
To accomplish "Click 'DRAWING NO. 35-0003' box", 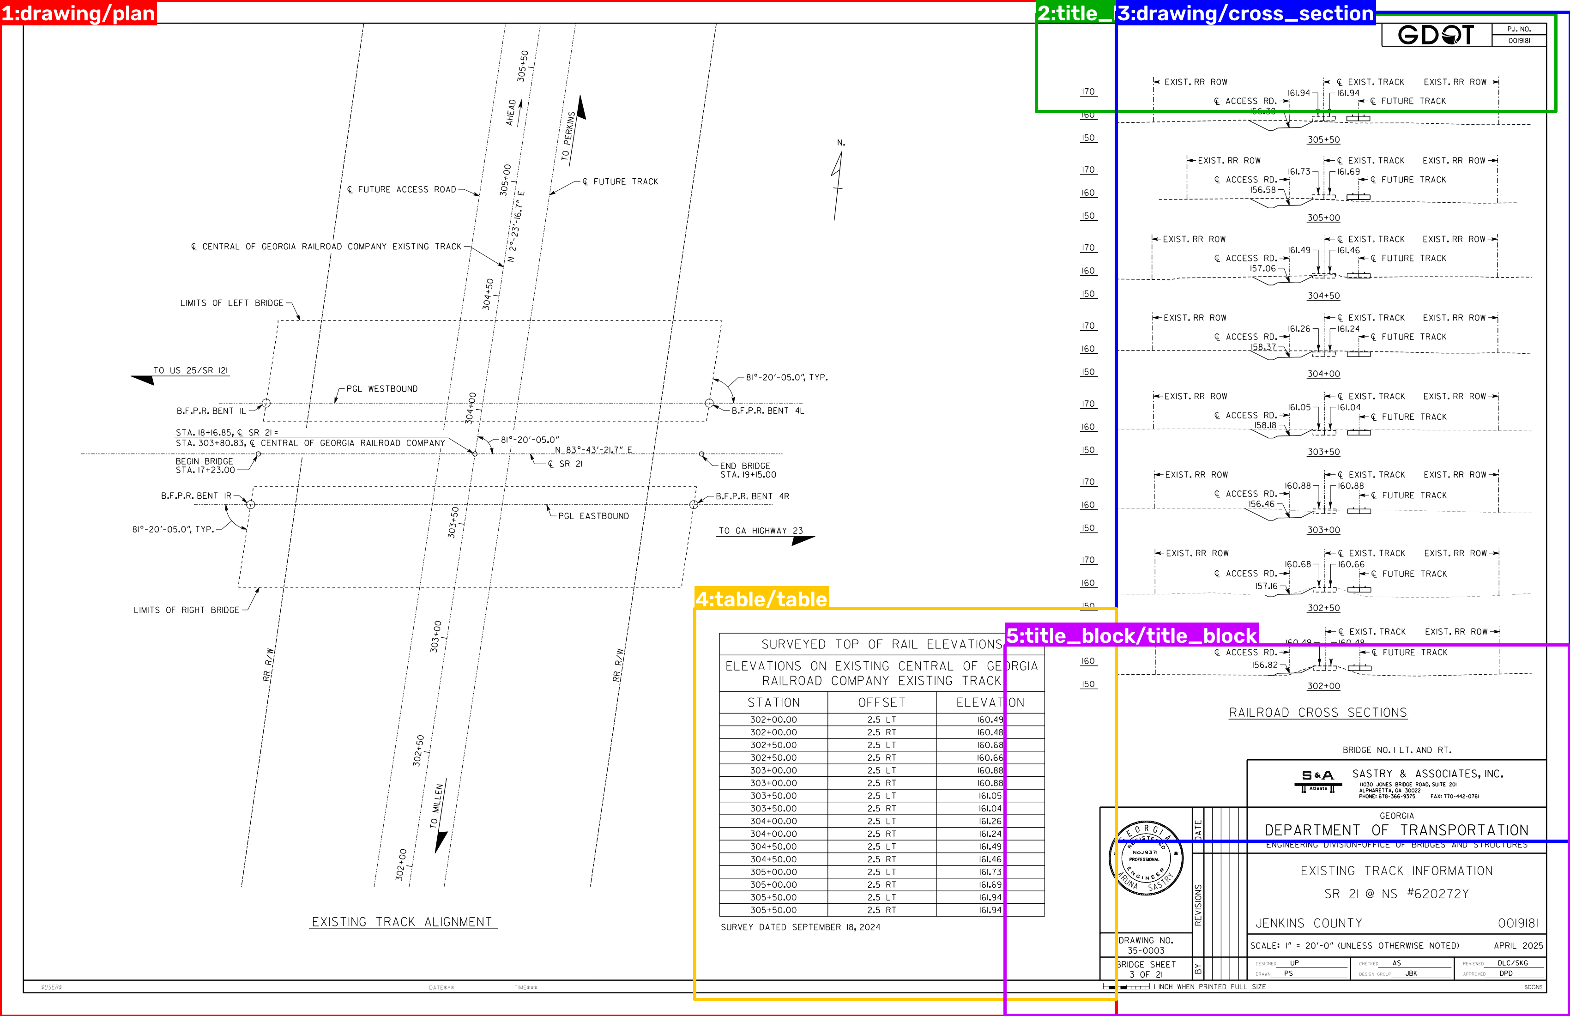I will [x=1146, y=945].
